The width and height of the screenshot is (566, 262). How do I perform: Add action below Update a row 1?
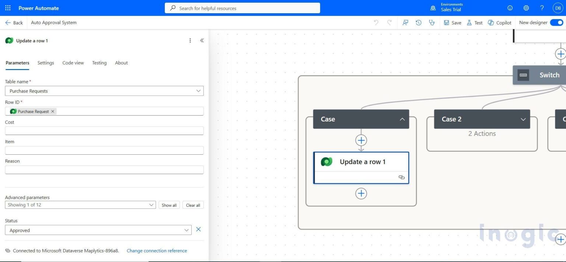pyautogui.click(x=361, y=193)
